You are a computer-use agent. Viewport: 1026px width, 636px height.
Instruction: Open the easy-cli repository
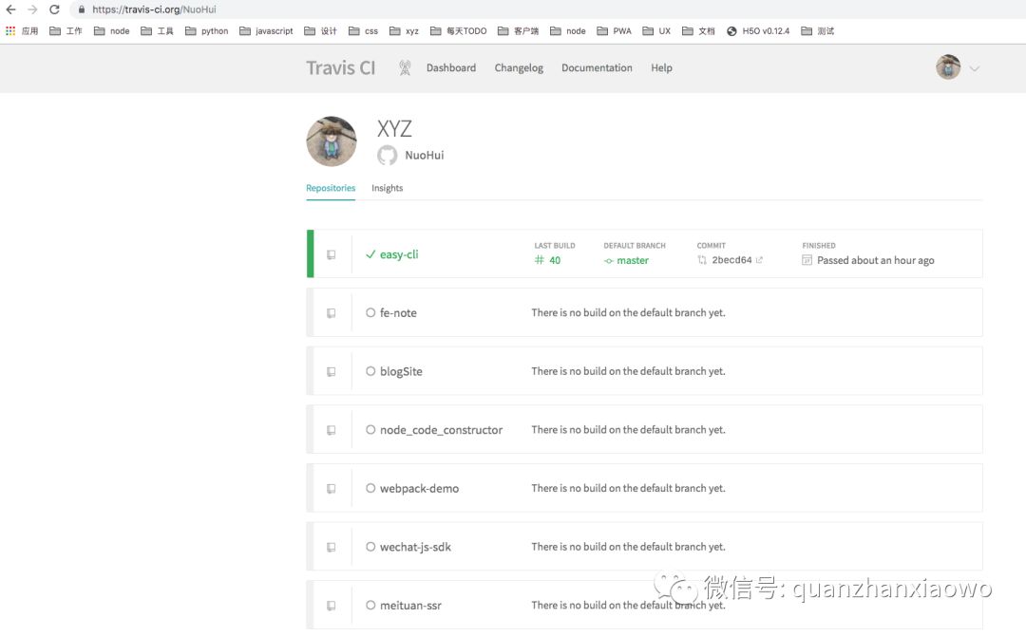click(x=399, y=254)
